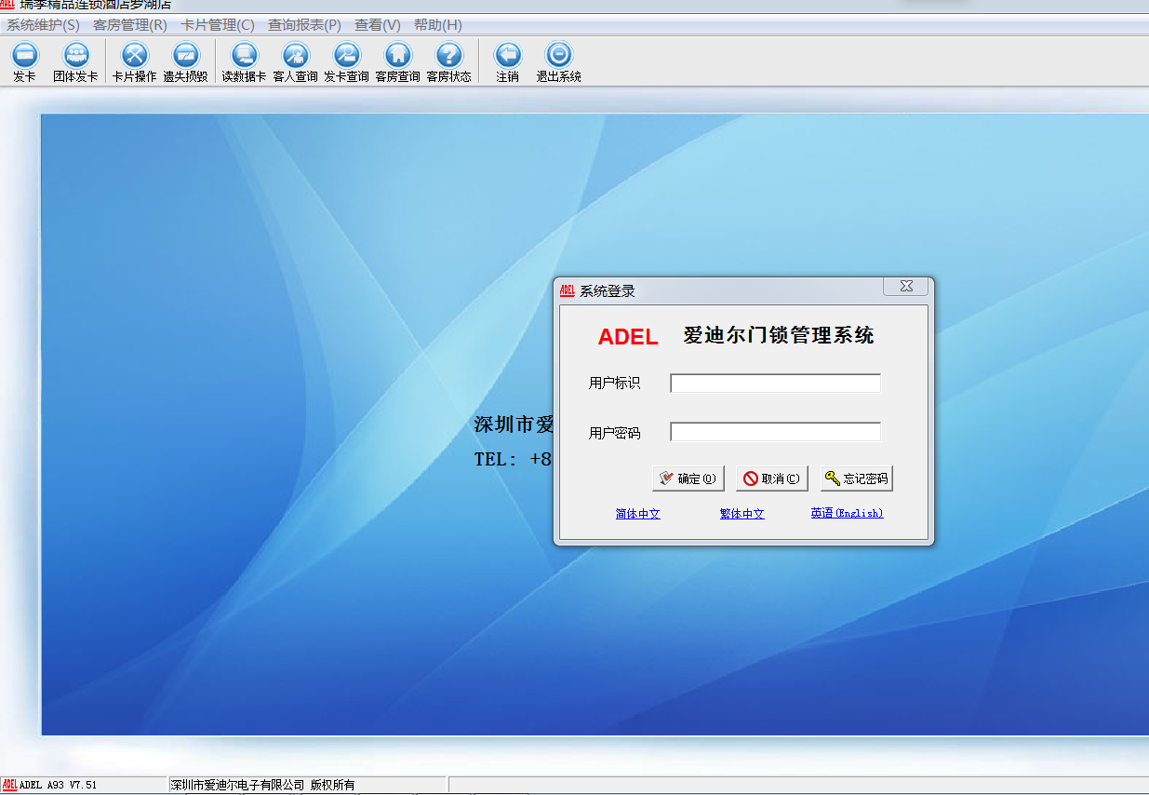This screenshot has width=1149, height=795.
Task: Open the 客房管理(R) menu
Action: pyautogui.click(x=130, y=25)
